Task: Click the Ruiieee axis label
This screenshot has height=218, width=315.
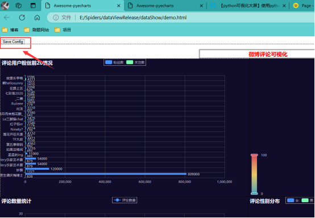Action: pyautogui.click(x=17, y=104)
